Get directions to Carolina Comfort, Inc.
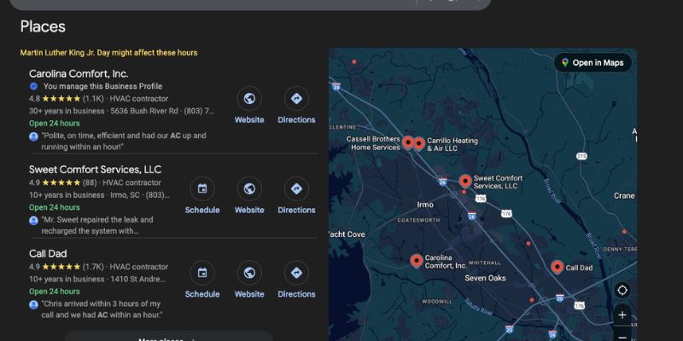The height and width of the screenshot is (341, 683). tap(296, 99)
